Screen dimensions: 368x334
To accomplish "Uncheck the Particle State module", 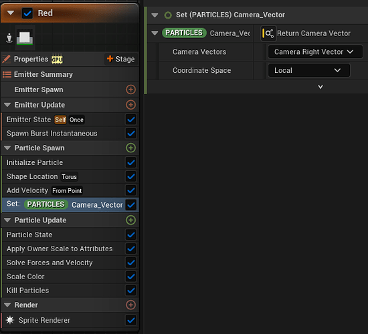I will click(x=130, y=234).
